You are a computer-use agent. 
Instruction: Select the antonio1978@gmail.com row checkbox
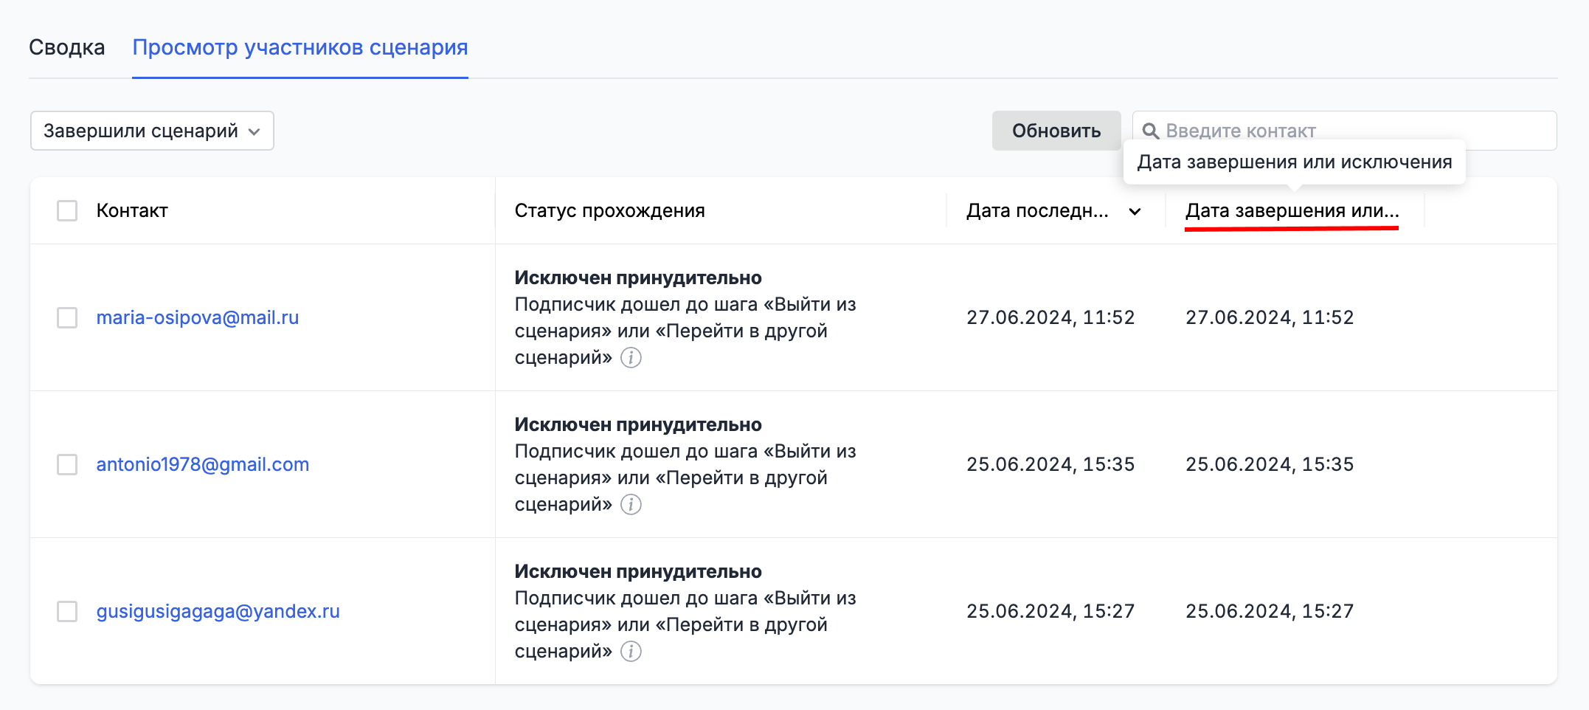(67, 465)
